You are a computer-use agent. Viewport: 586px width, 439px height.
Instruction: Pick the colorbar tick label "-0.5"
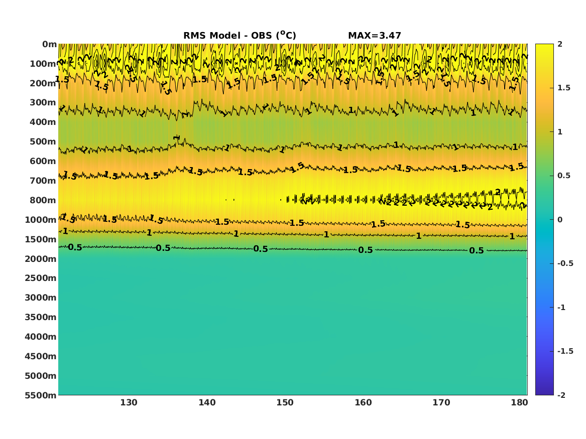pos(565,263)
